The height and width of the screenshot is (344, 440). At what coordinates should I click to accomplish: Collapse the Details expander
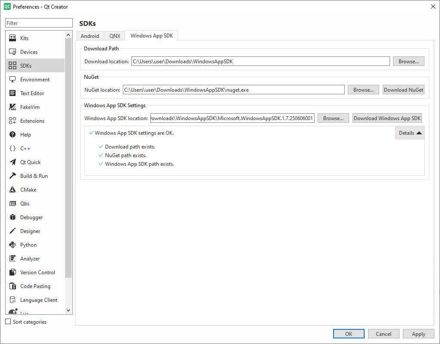tap(410, 133)
